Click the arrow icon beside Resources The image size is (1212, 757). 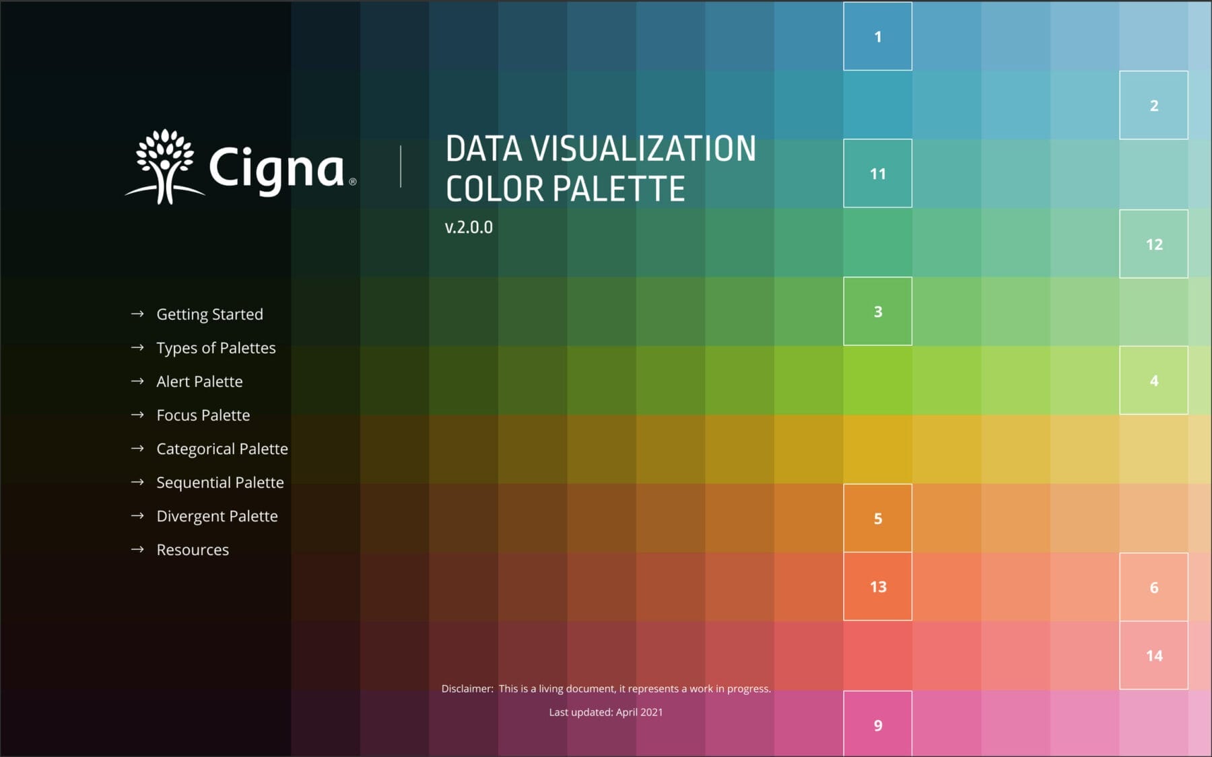tap(137, 549)
